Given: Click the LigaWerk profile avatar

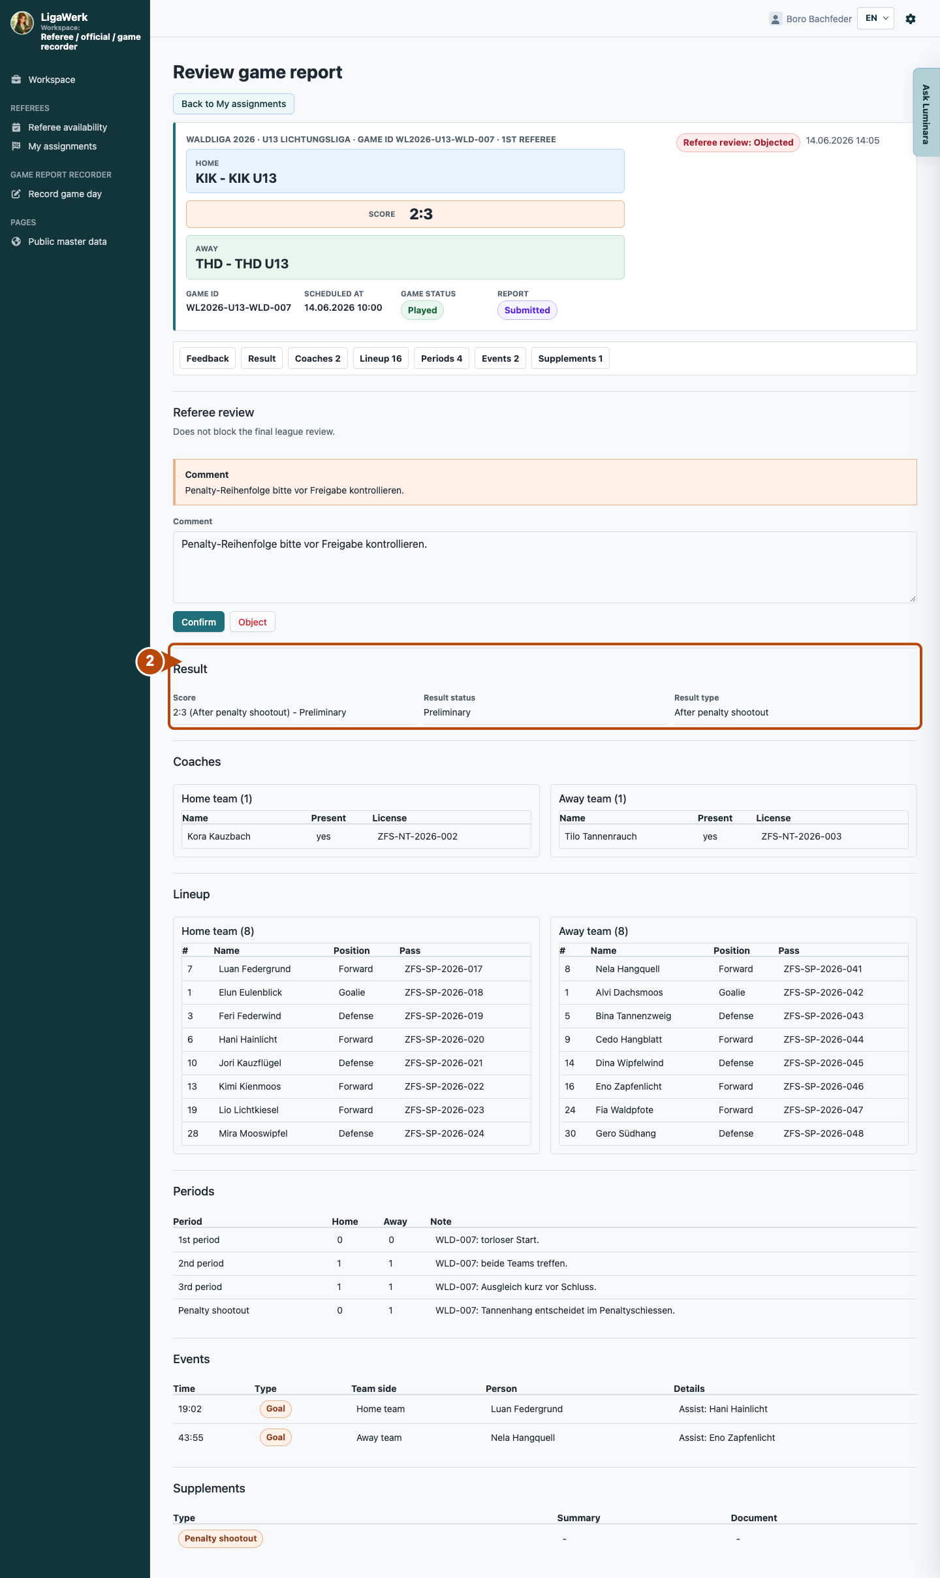Looking at the screenshot, I should click(x=22, y=22).
